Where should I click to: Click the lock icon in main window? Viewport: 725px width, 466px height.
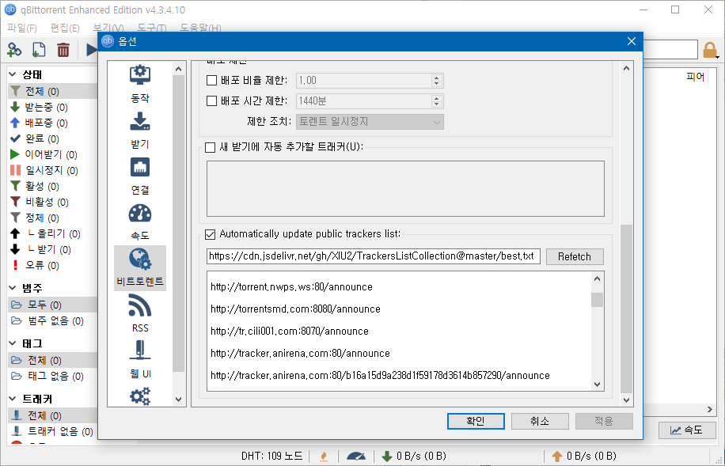coord(710,50)
